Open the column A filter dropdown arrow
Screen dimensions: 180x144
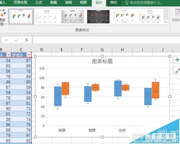tap(8, 55)
